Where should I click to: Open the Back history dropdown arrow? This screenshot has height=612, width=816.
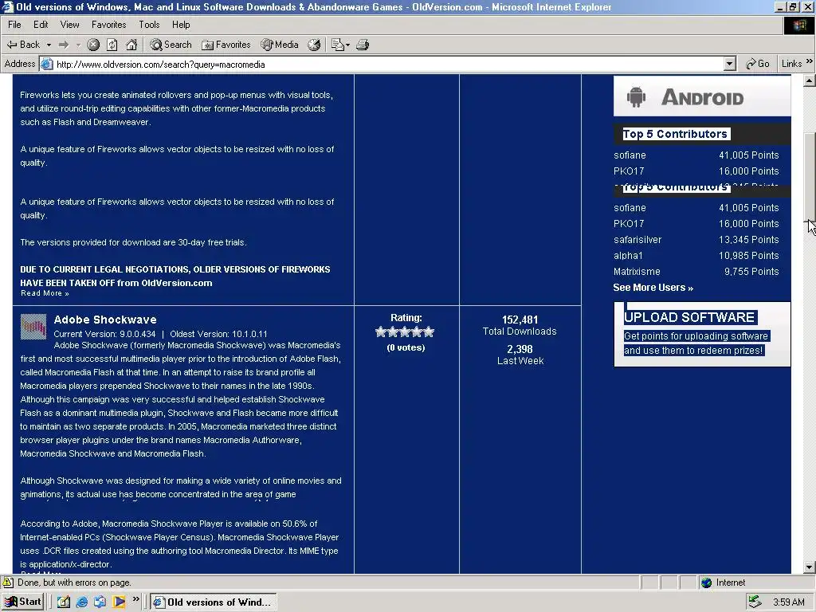49,45
